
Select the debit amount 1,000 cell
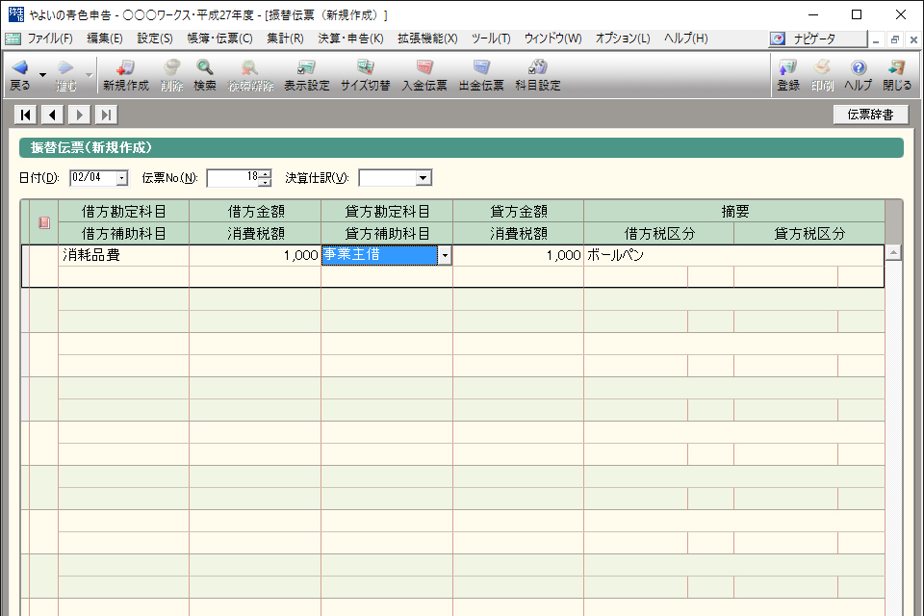(255, 255)
